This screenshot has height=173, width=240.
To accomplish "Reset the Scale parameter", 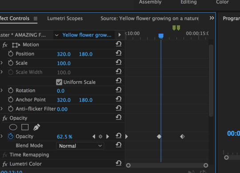I will [119, 63].
